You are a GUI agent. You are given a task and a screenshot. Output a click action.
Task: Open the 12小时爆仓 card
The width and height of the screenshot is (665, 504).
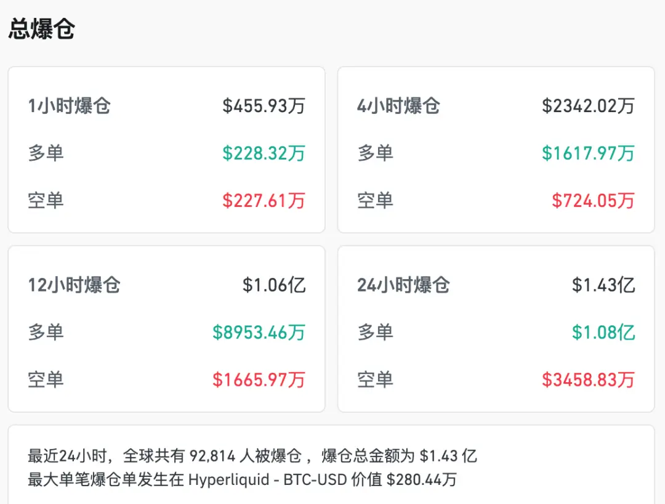click(x=75, y=285)
